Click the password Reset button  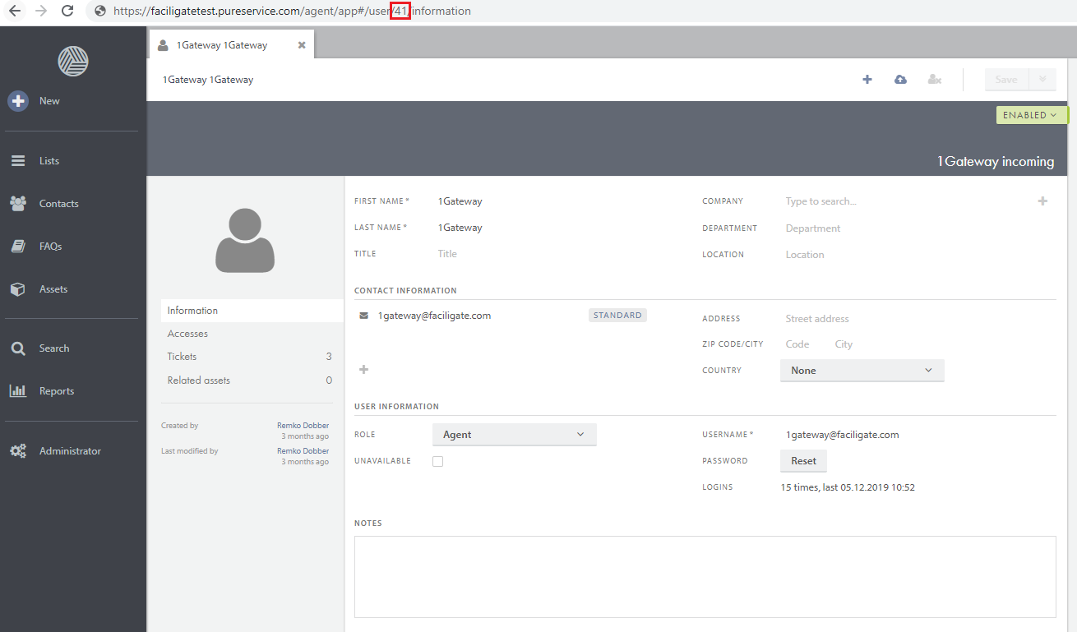click(803, 461)
